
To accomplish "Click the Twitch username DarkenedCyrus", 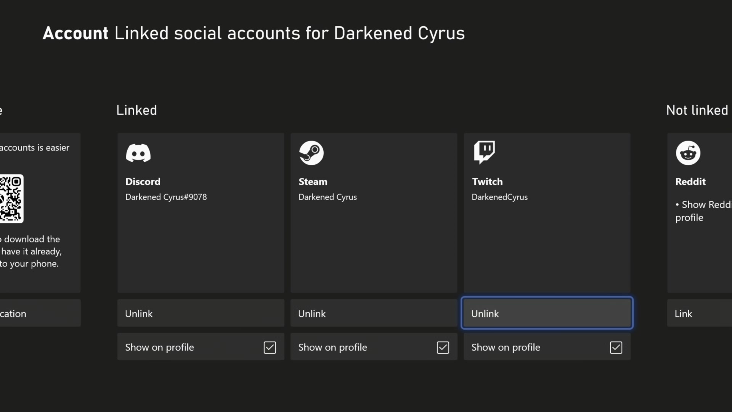I will pos(499,197).
